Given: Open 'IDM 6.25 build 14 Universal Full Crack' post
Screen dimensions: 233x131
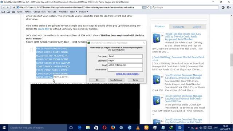Looking at the screenshot, I should 183,76.
